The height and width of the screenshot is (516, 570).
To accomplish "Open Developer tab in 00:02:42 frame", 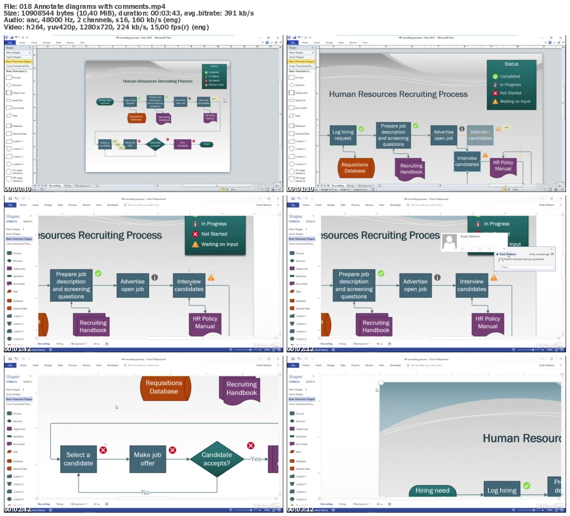I will click(x=112, y=366).
